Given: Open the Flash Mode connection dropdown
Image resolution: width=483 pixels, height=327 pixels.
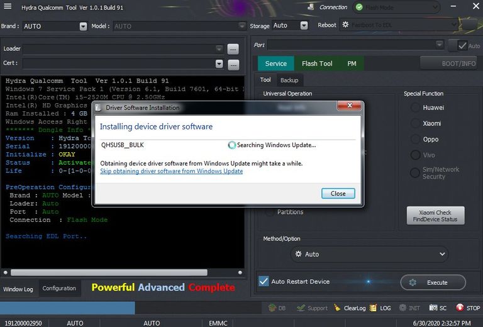Looking at the screenshot, I should pos(435,7).
